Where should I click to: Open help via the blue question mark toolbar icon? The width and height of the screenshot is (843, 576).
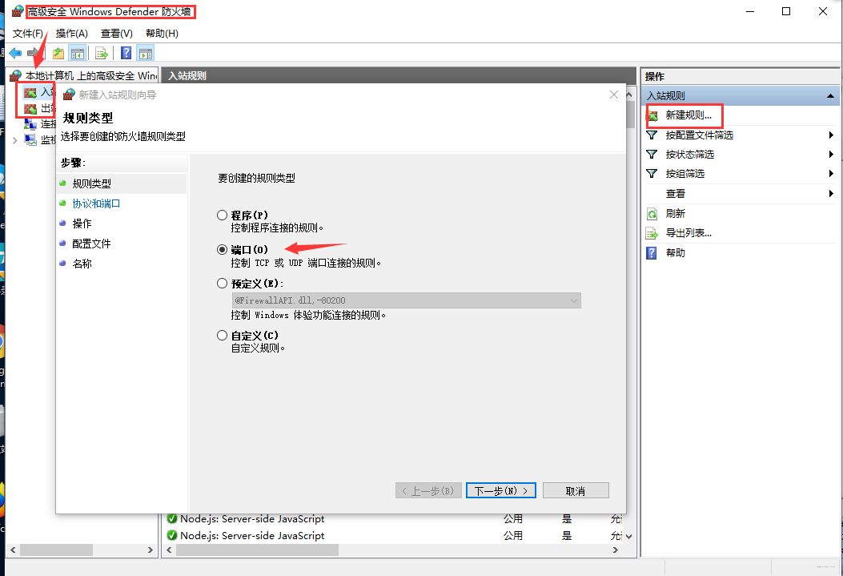pyautogui.click(x=126, y=53)
